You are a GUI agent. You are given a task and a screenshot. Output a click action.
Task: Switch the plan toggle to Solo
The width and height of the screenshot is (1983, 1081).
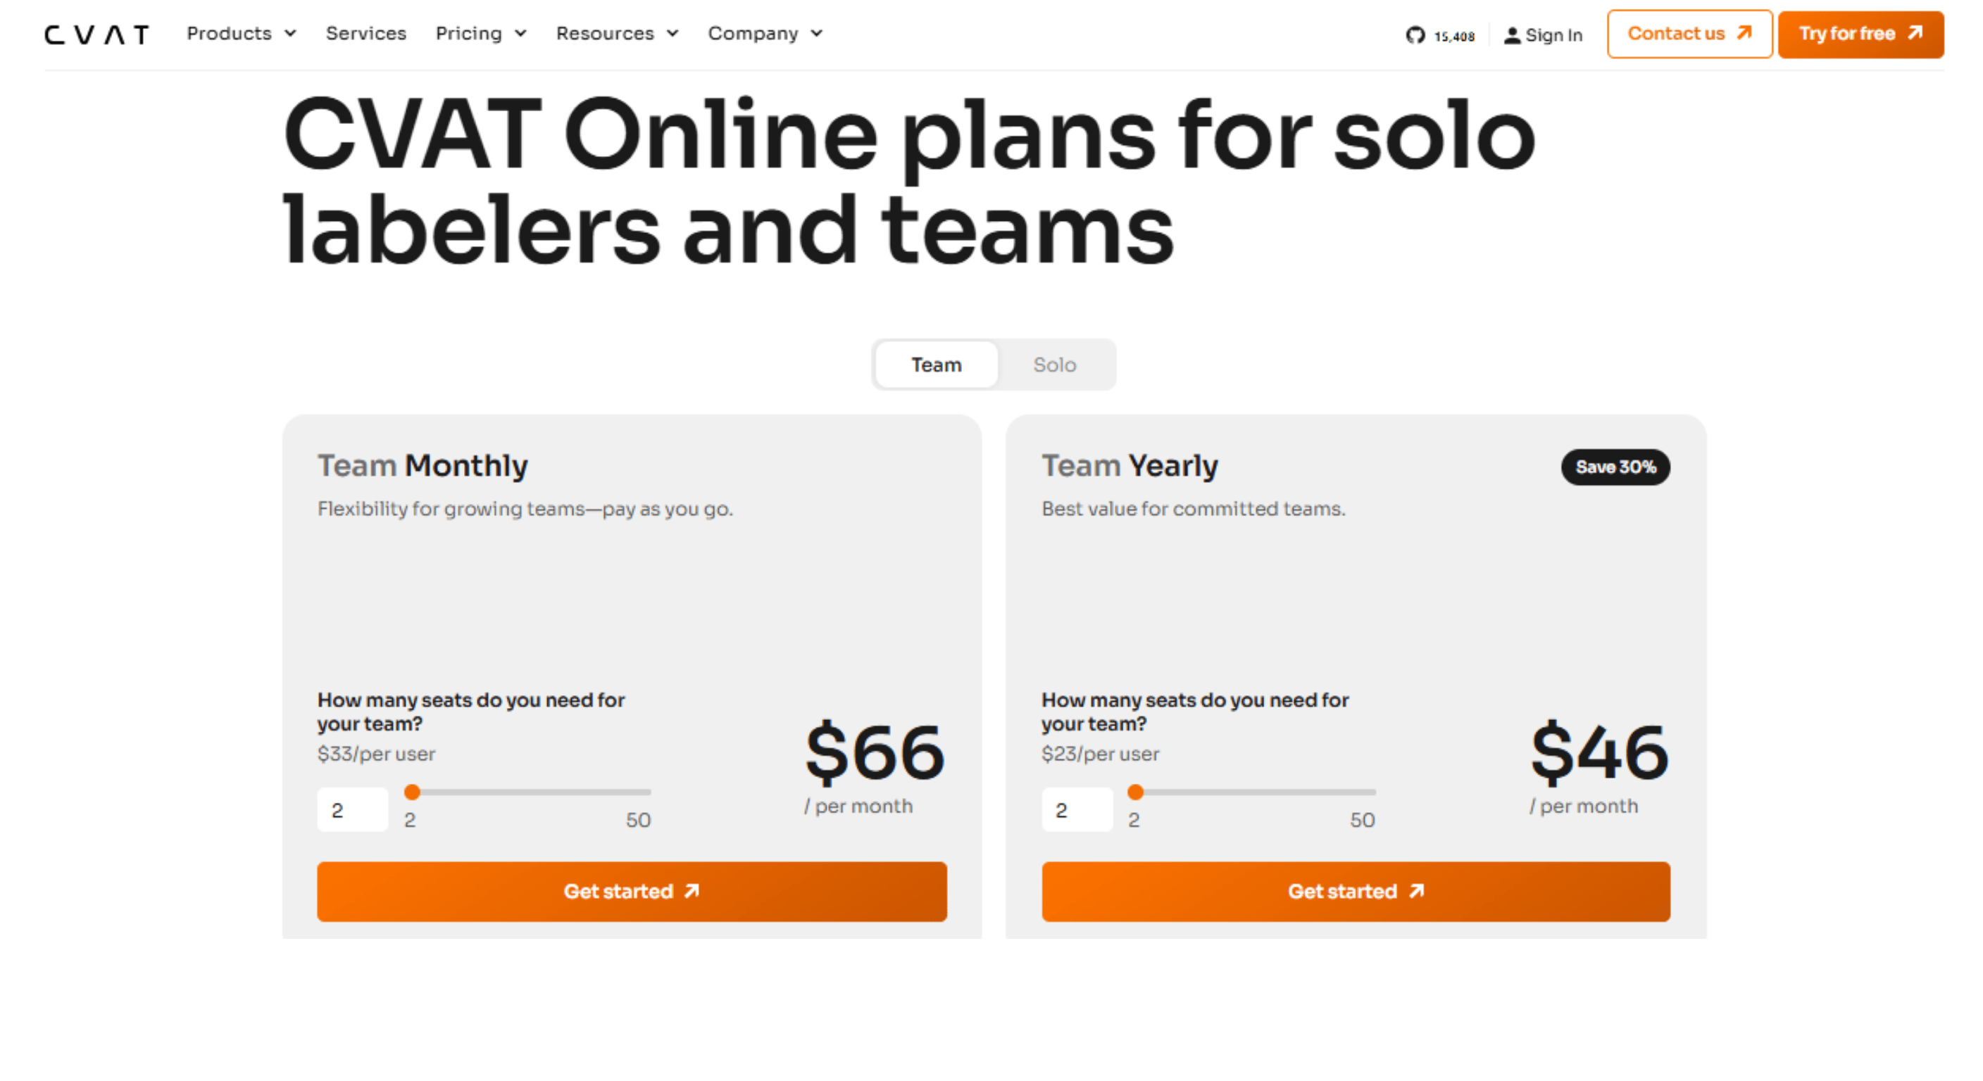point(1054,365)
